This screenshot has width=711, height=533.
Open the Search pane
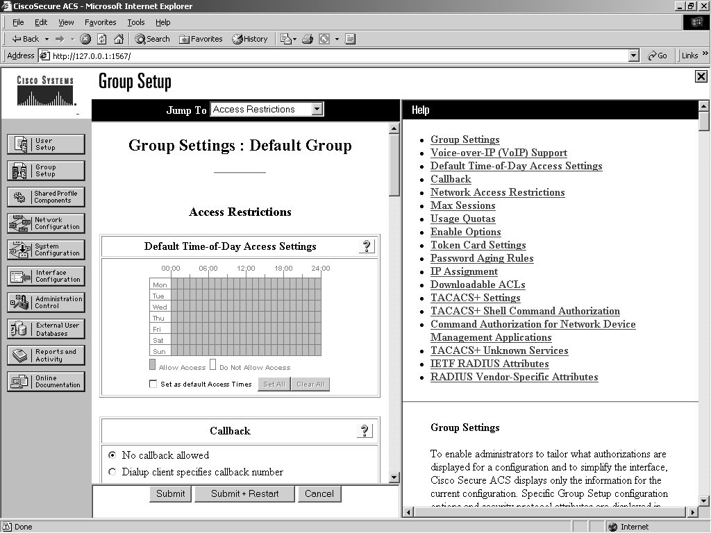pyautogui.click(x=152, y=39)
